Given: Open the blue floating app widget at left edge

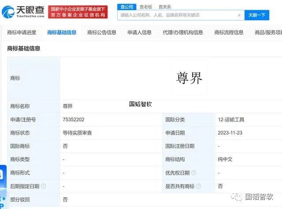Looking at the screenshot, I should click(3, 187).
